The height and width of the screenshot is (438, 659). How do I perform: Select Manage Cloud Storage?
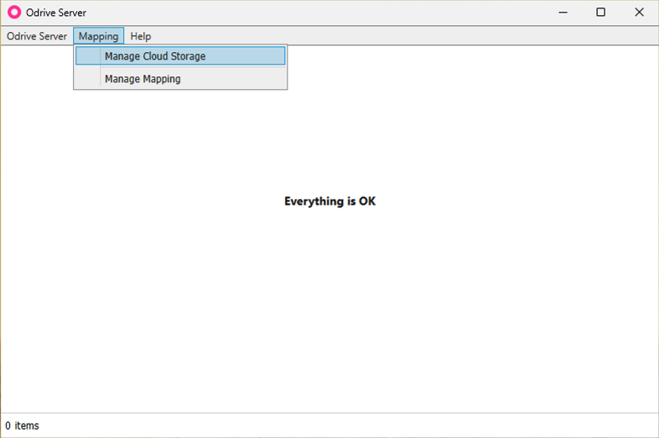180,56
